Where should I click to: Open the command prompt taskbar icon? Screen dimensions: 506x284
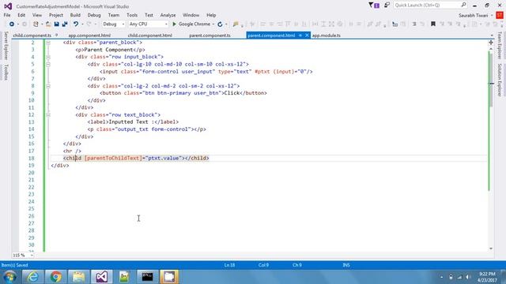(147, 277)
